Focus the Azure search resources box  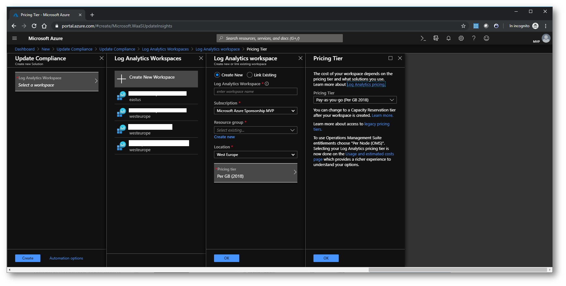pyautogui.click(x=280, y=38)
